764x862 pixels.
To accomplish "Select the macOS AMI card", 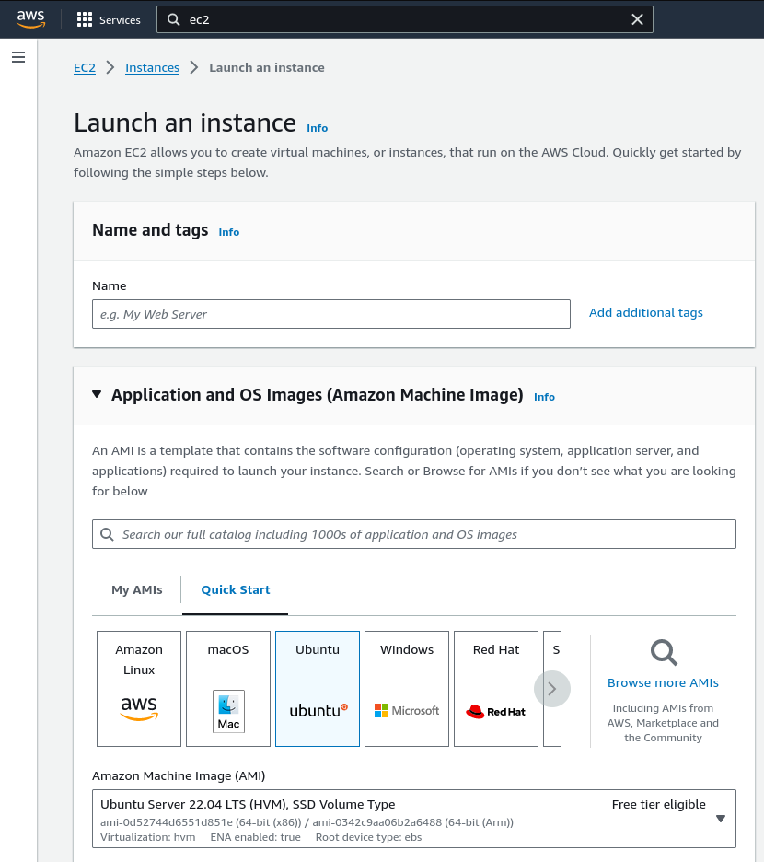I will pos(228,689).
